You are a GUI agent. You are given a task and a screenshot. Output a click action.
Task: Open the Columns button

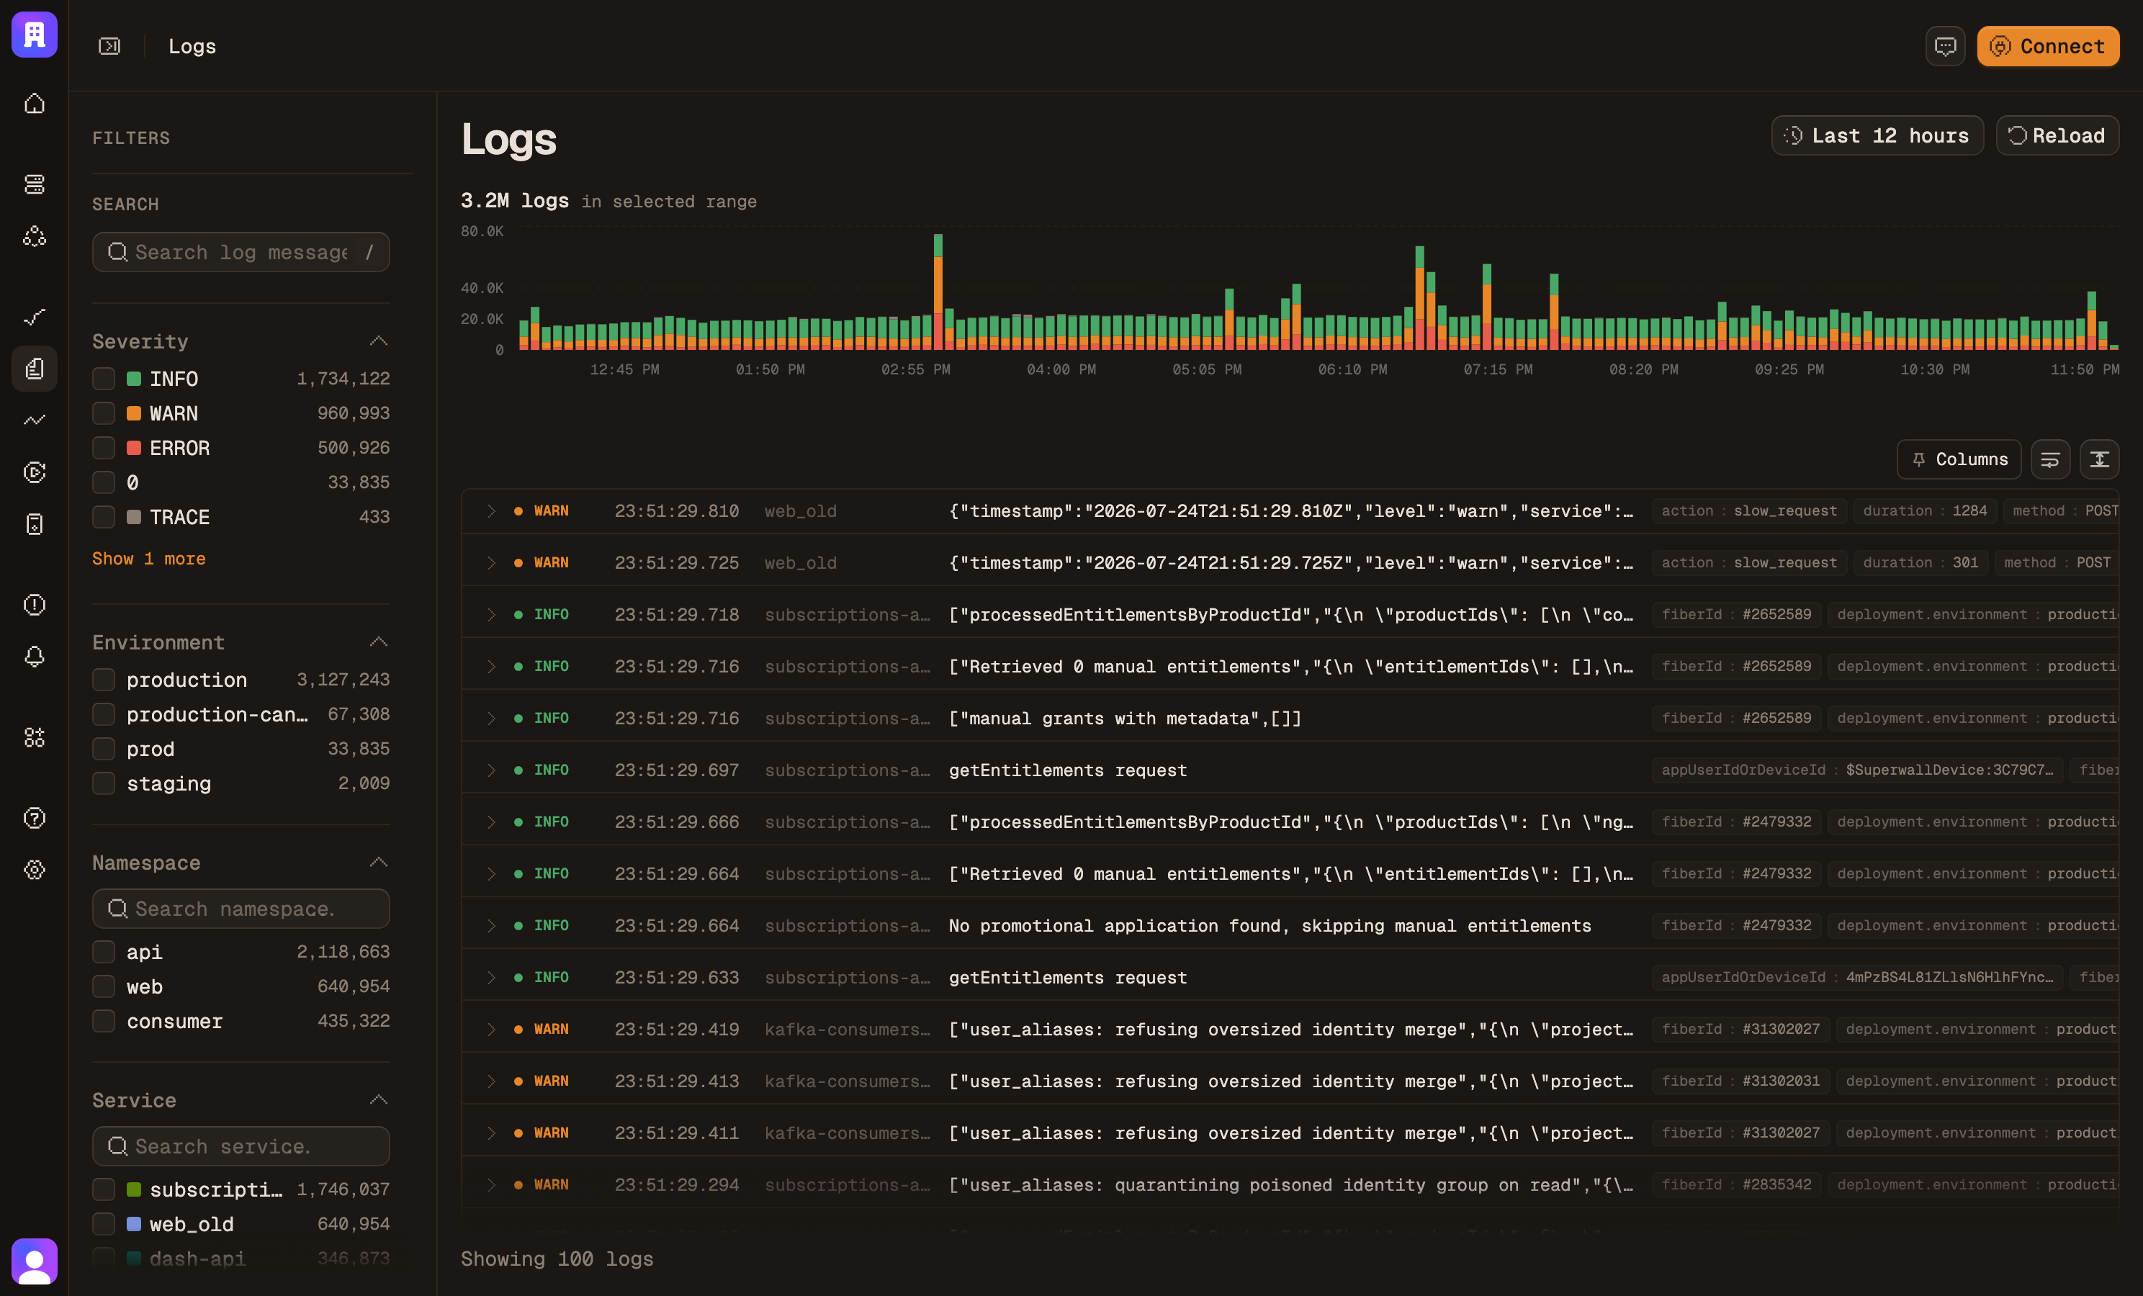point(1959,459)
